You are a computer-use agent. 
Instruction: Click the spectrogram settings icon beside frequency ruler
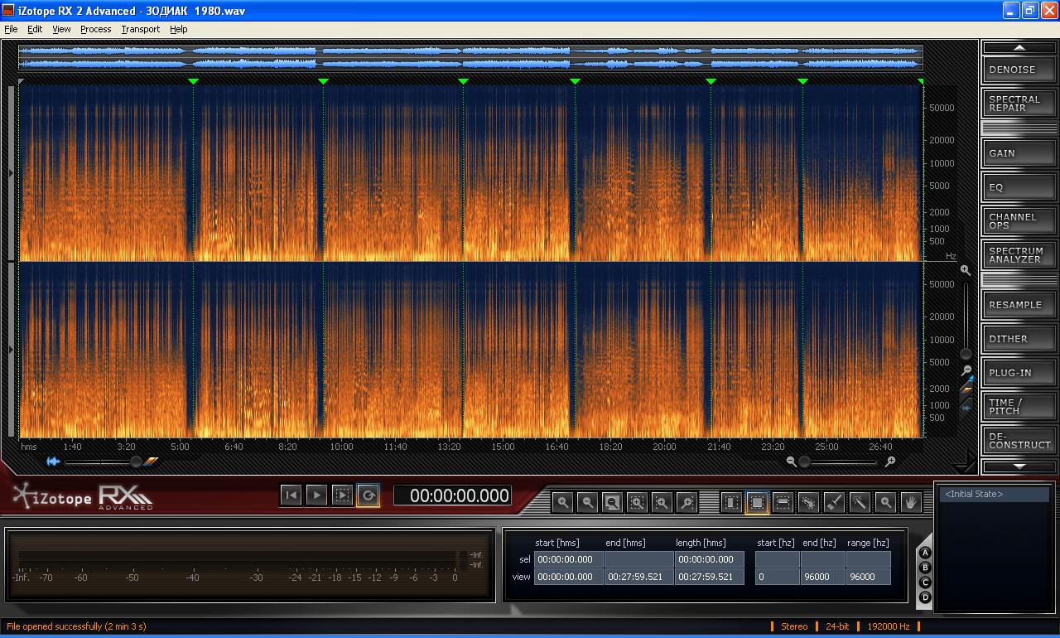point(966,389)
